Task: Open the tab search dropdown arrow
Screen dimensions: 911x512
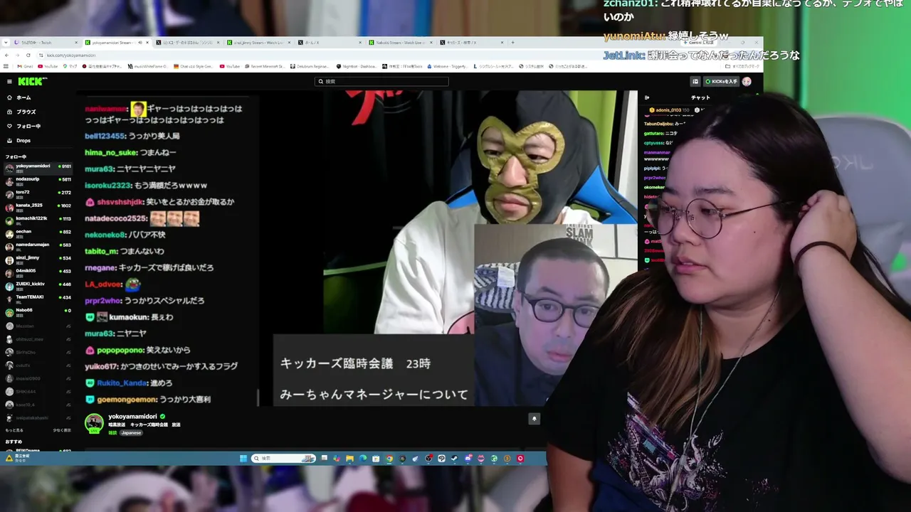Action: 6,43
